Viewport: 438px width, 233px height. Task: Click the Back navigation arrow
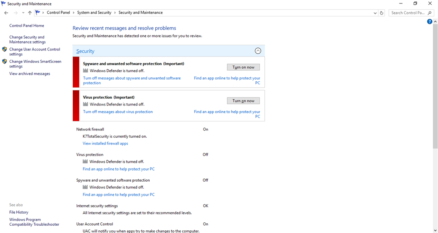pos(6,13)
